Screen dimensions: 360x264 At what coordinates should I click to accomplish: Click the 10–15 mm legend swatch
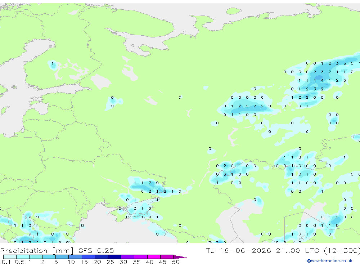(75, 257)
